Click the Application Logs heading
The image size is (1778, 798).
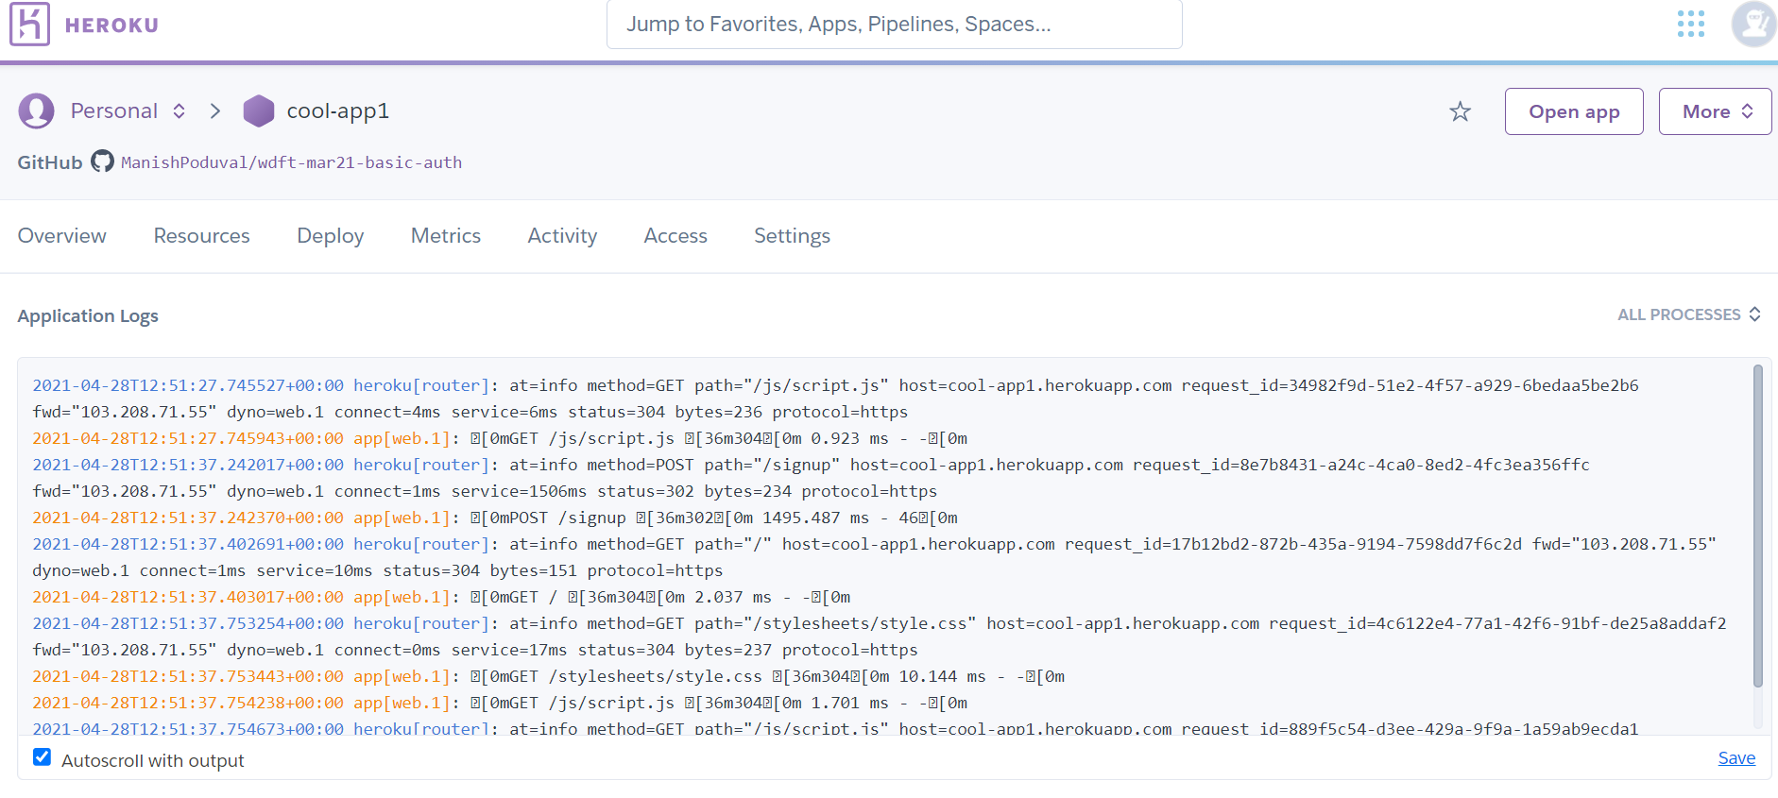pyautogui.click(x=88, y=315)
